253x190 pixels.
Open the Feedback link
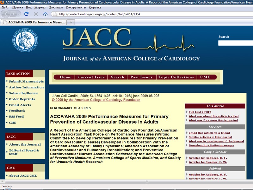tap(17, 111)
